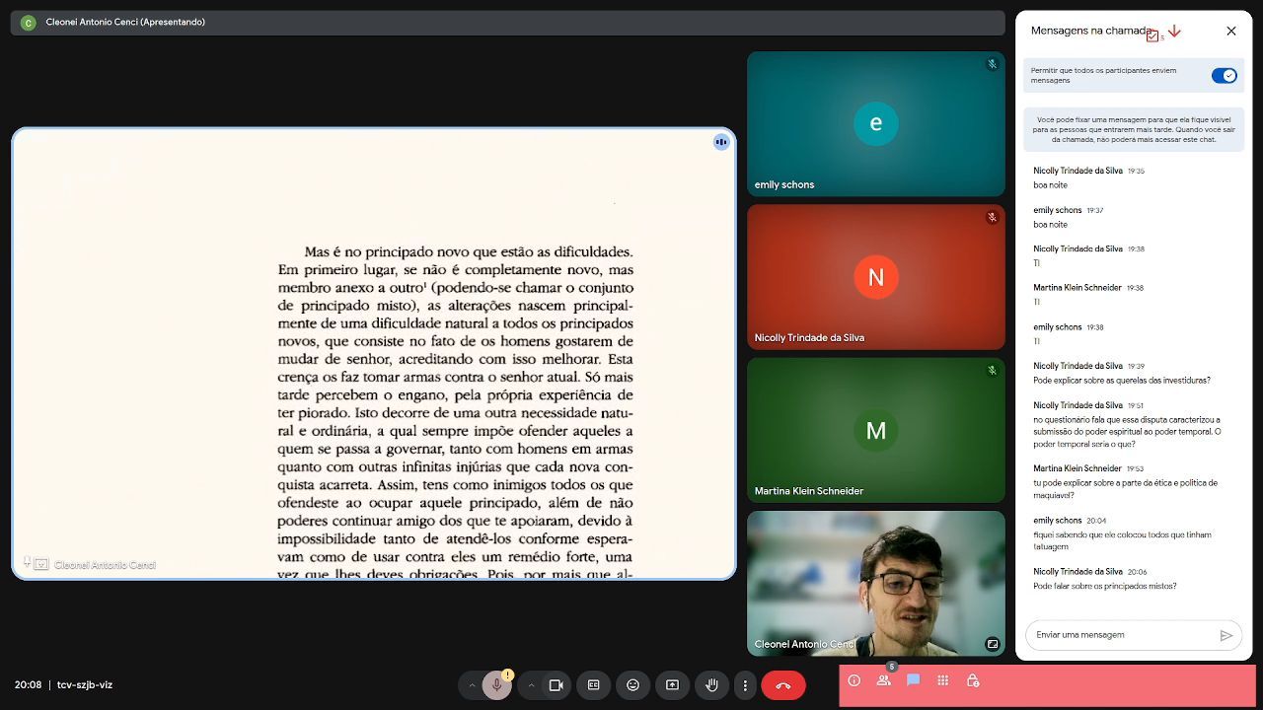Click message about "querelas das investiduras"
This screenshot has height=710, width=1263.
tap(1122, 381)
